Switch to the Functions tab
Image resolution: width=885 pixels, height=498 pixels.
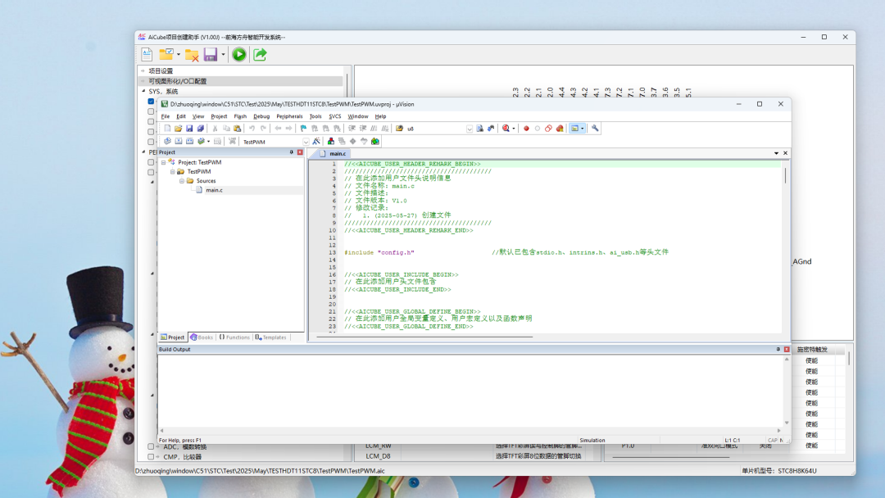click(x=234, y=337)
